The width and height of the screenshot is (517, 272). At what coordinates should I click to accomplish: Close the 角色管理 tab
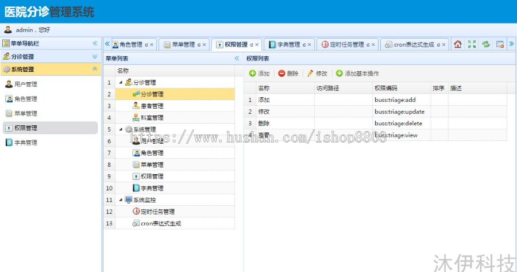point(152,45)
